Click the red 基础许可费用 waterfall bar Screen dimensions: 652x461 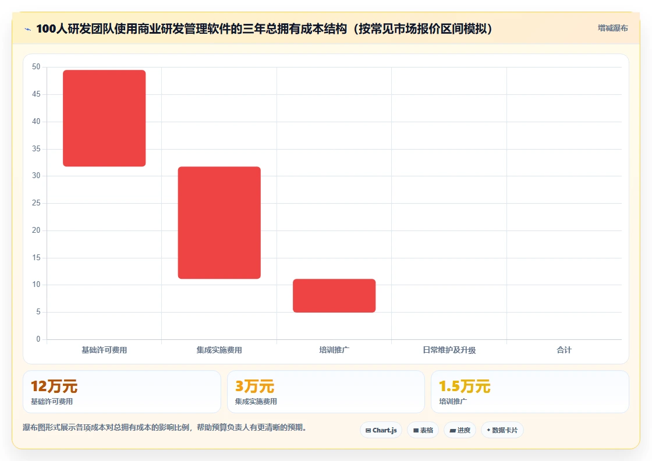[x=104, y=118]
